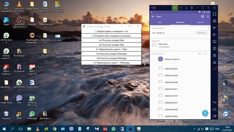Click '3.c Перезагрузить скрипт + Viber'
Viewport: 234px width, 132px height.
click(x=111, y=49)
